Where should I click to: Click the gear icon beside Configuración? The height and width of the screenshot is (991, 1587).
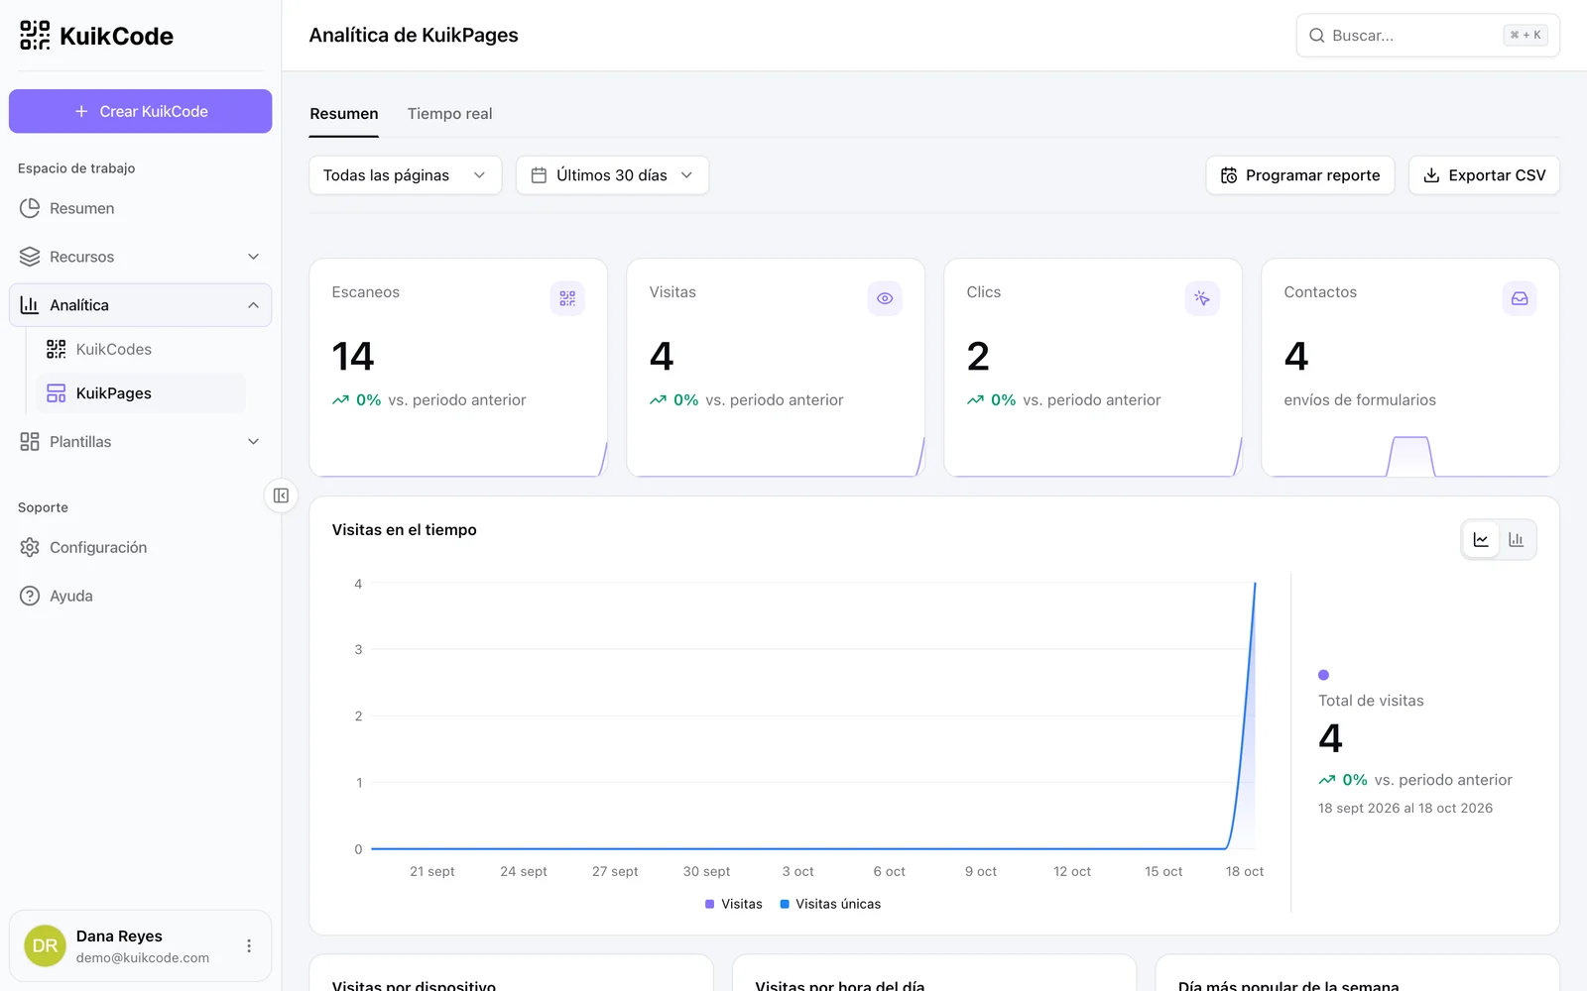pyautogui.click(x=30, y=547)
